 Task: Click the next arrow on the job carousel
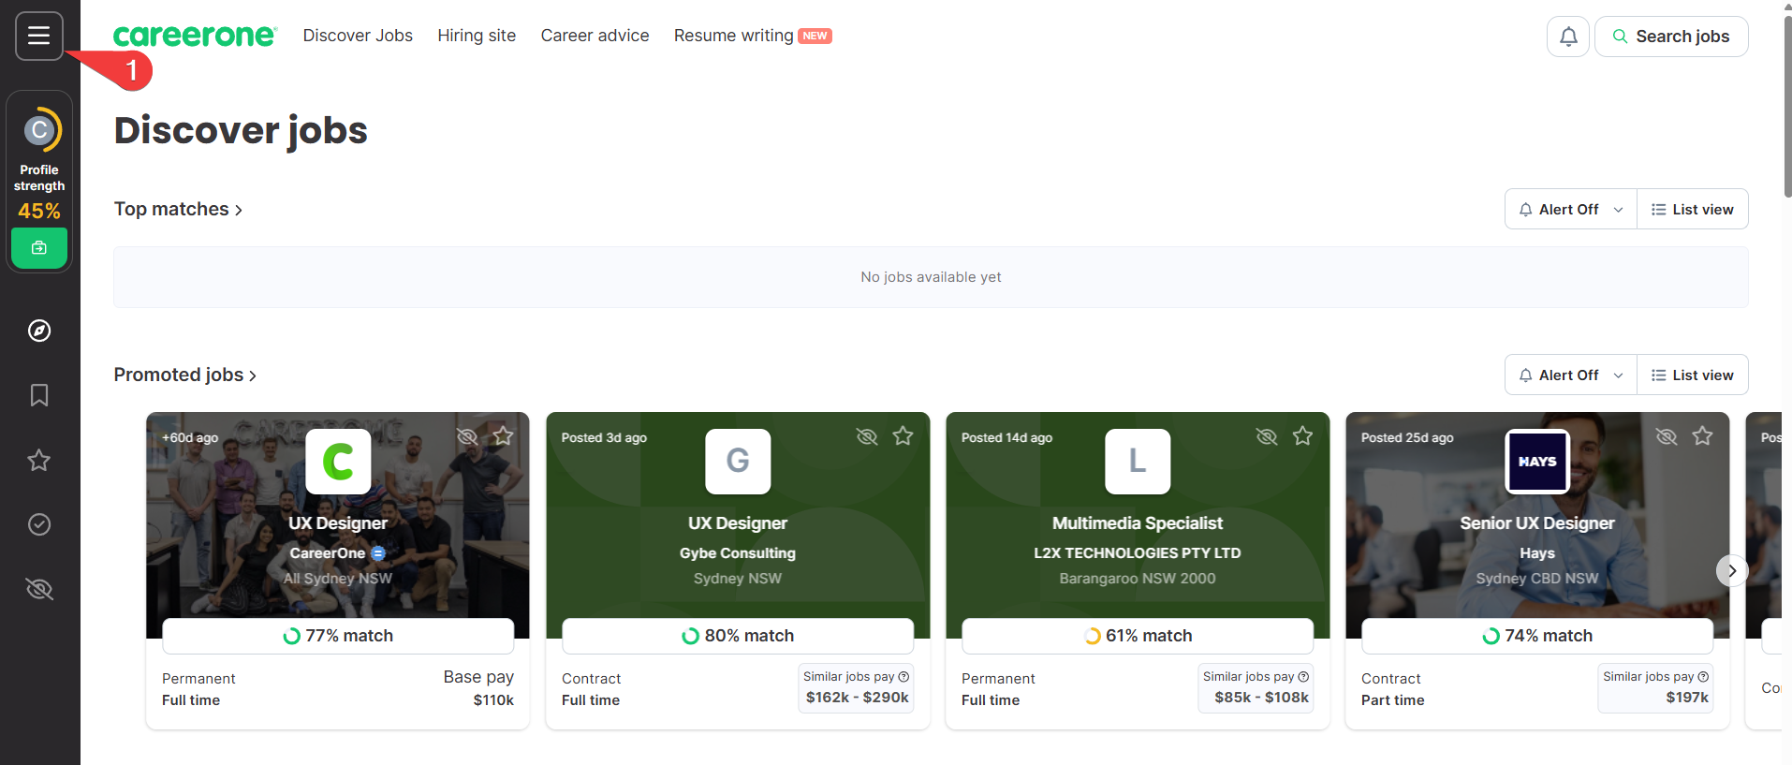1732,570
